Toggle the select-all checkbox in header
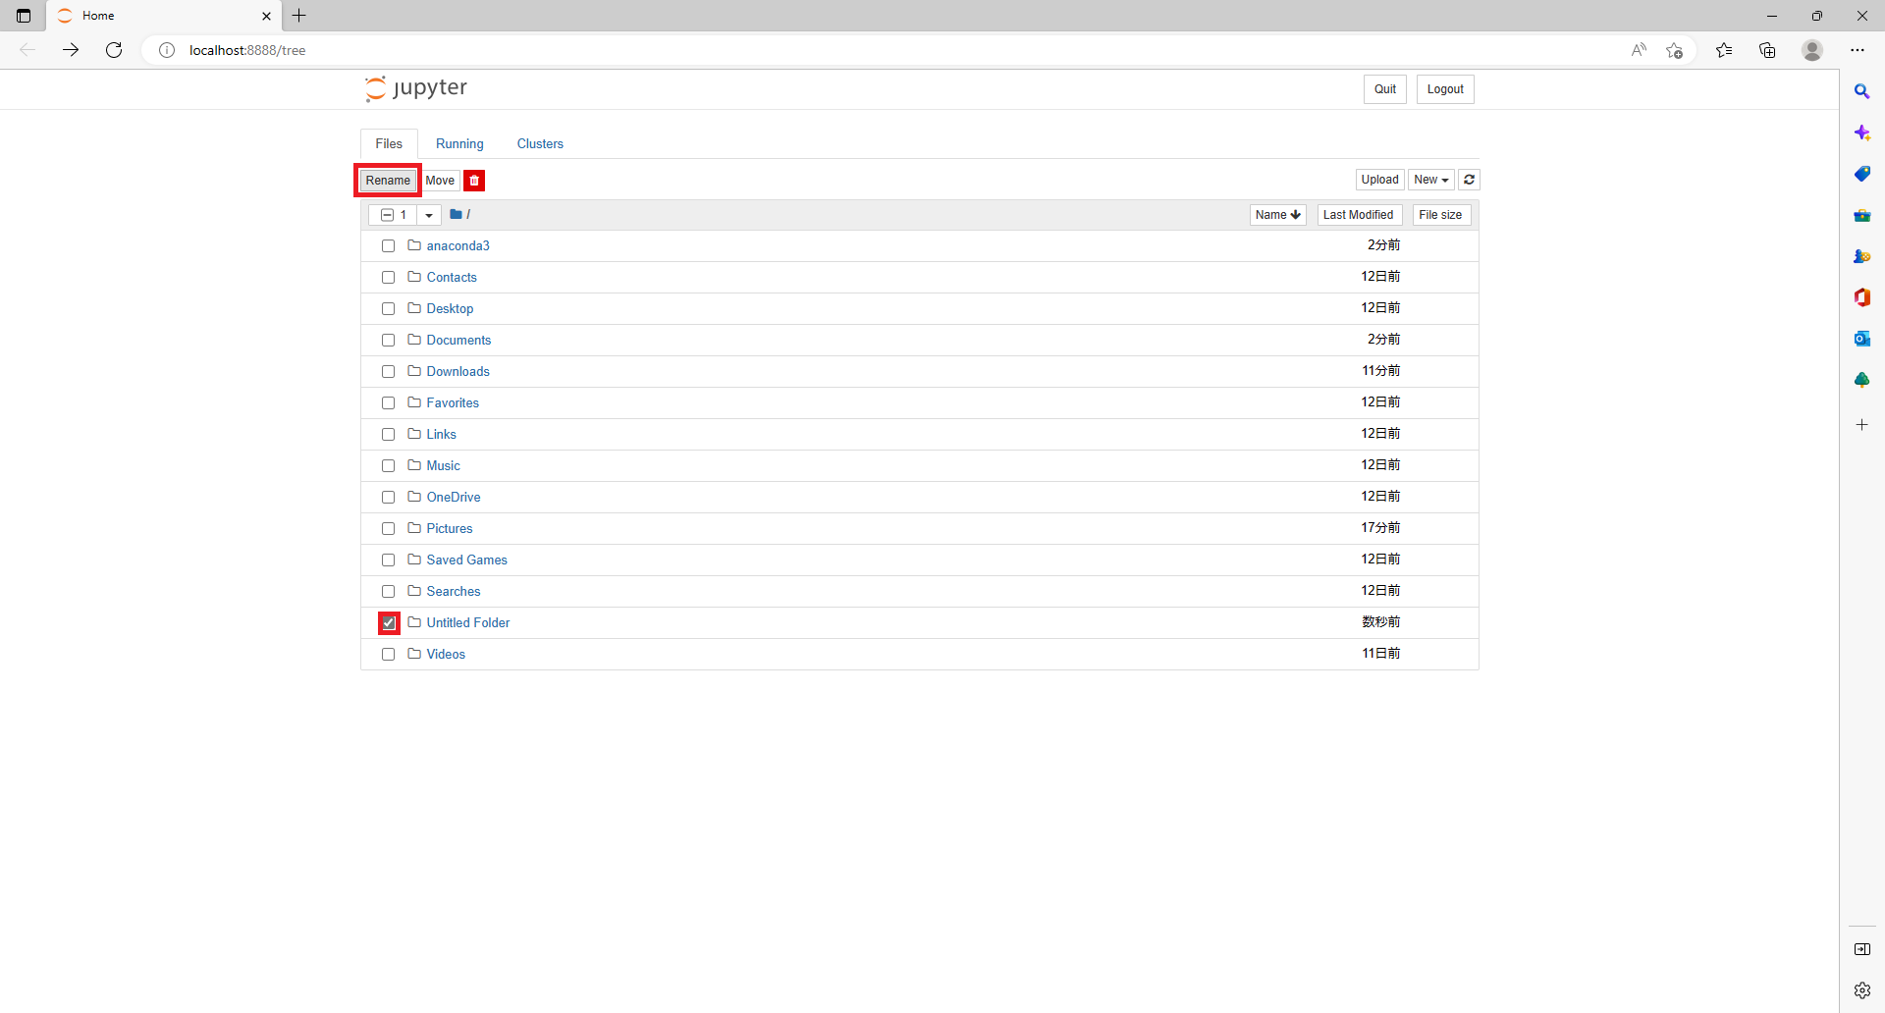Image resolution: width=1885 pixels, height=1013 pixels. [x=387, y=215]
